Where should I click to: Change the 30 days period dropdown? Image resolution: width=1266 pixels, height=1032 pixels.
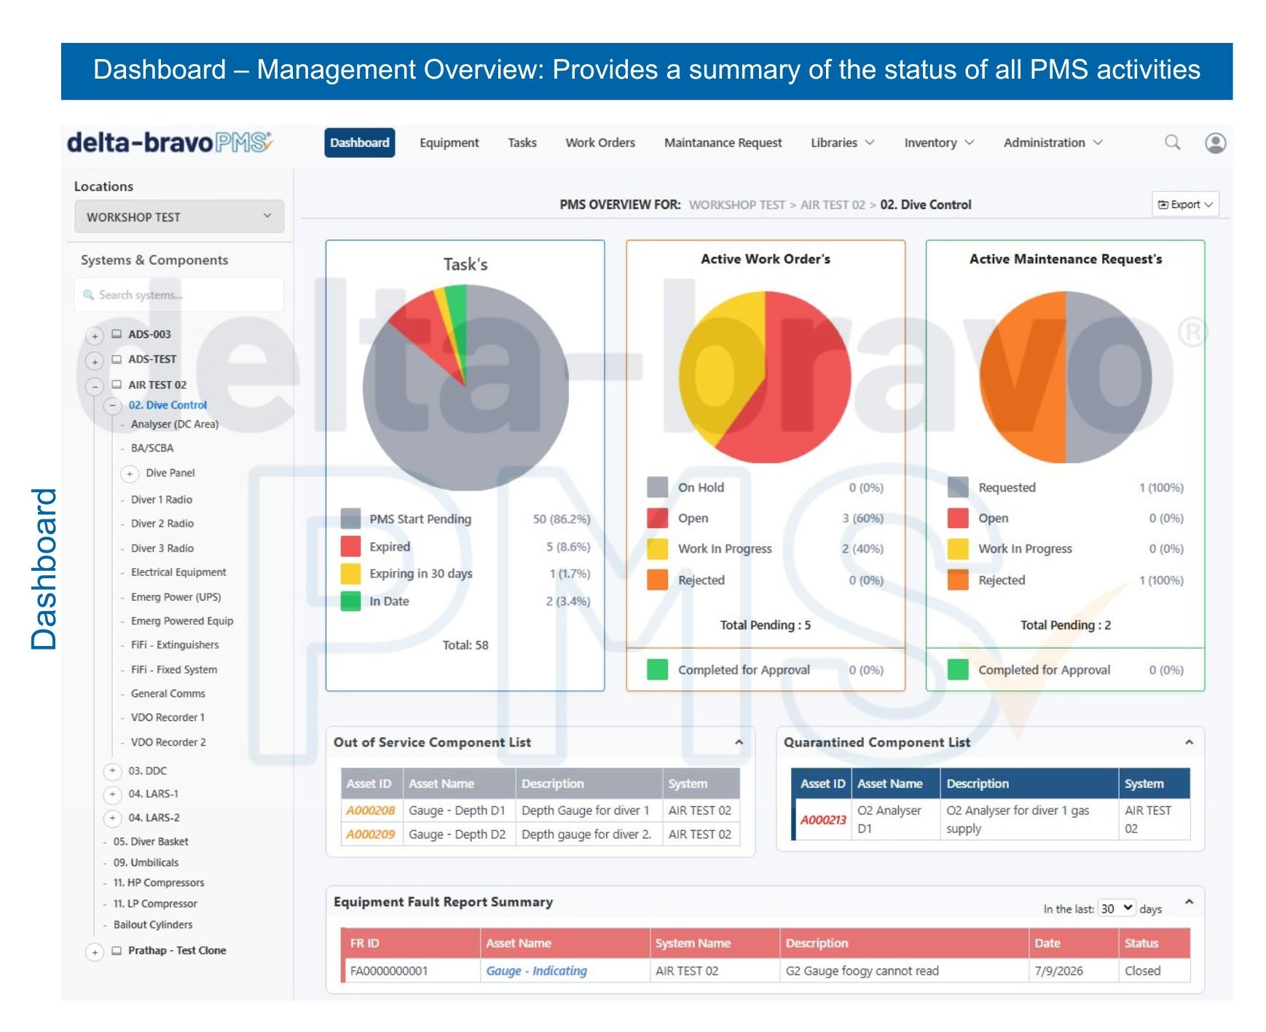(1117, 908)
